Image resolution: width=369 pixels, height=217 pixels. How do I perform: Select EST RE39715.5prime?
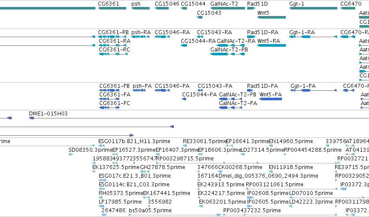pos(352,167)
